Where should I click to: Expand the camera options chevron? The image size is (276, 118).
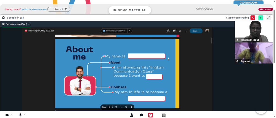point(12,114)
